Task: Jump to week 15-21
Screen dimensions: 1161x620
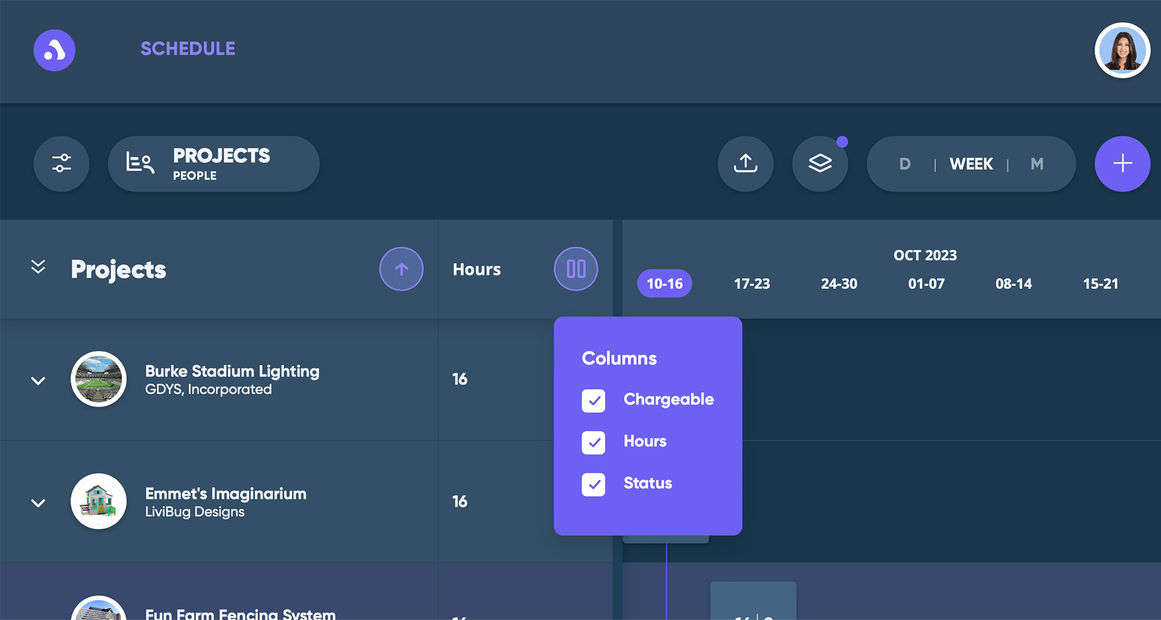Action: pyautogui.click(x=1101, y=284)
